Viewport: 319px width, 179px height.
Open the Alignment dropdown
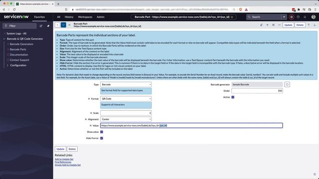click(x=126, y=119)
